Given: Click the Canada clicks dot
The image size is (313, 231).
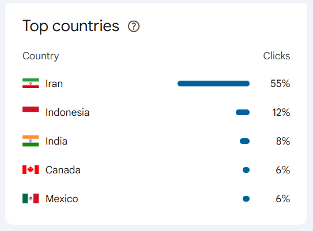Looking at the screenshot, I should point(246,170).
